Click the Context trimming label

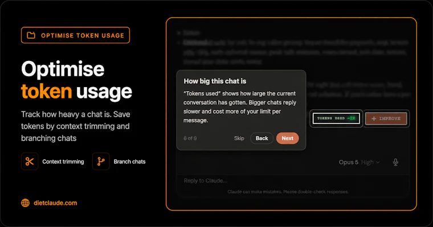[63, 162]
